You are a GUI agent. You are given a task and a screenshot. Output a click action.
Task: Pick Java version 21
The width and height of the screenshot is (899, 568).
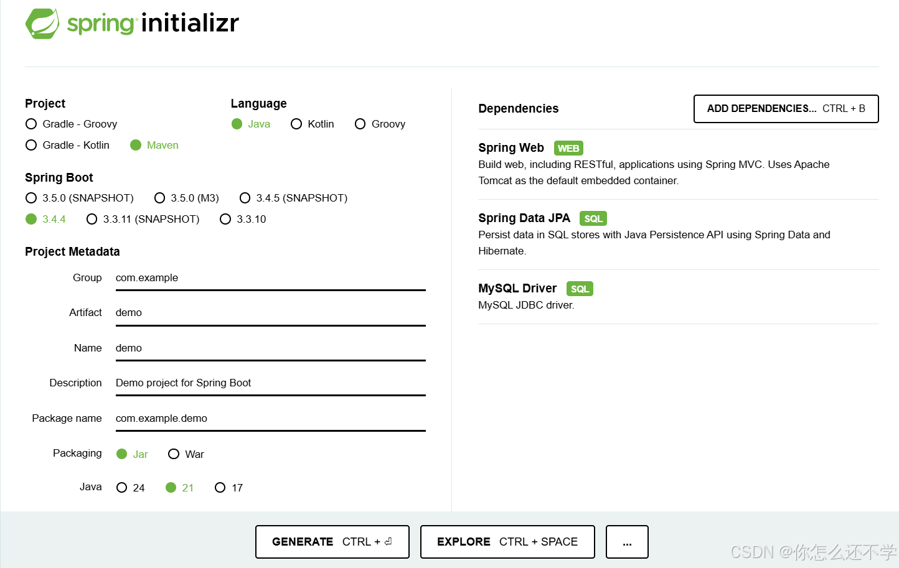180,488
